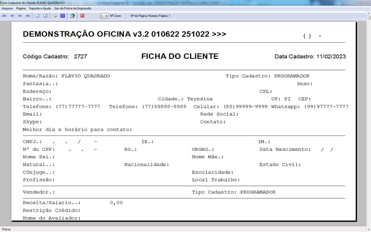Click Melhor dia e horário para contato
Image resolution: width=371 pixels, height=232 pixels.
(77, 129)
